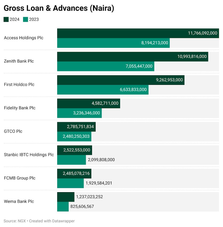Click the Wema Bank 2023 teal bar
This screenshot has height=227, width=223.
63,206
